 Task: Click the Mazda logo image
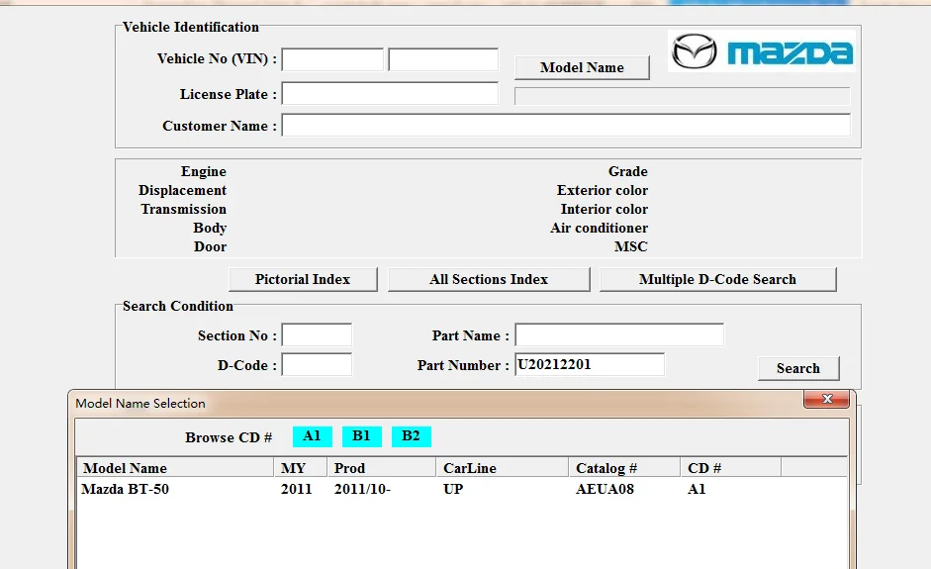(x=761, y=51)
